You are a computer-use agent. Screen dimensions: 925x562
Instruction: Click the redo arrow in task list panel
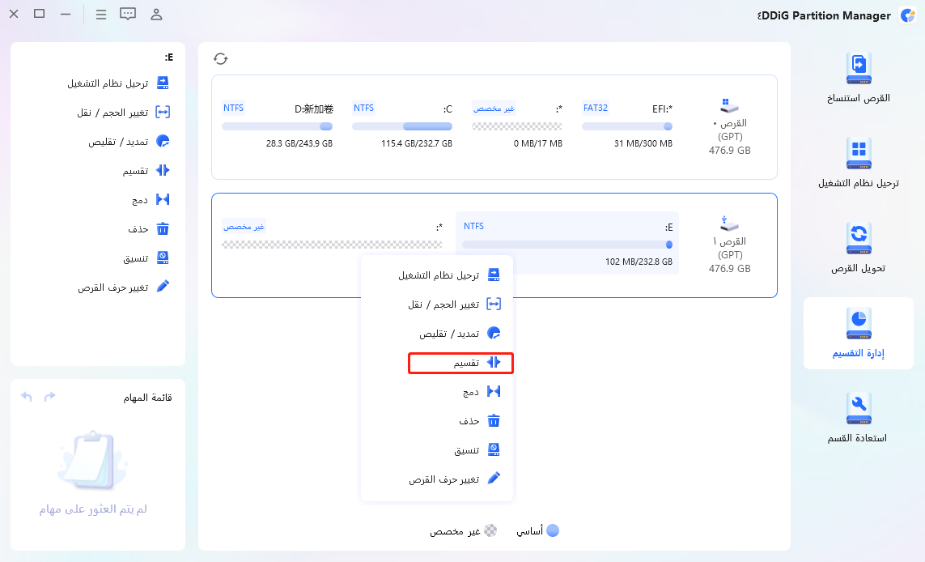point(51,396)
